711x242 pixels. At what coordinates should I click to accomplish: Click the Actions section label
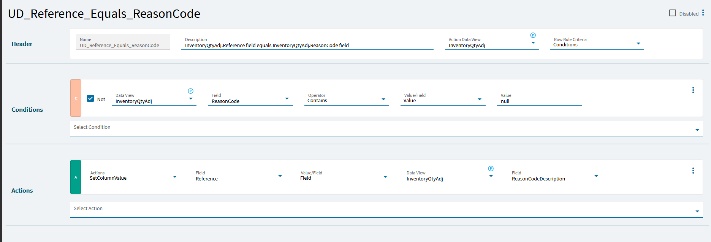(x=22, y=191)
